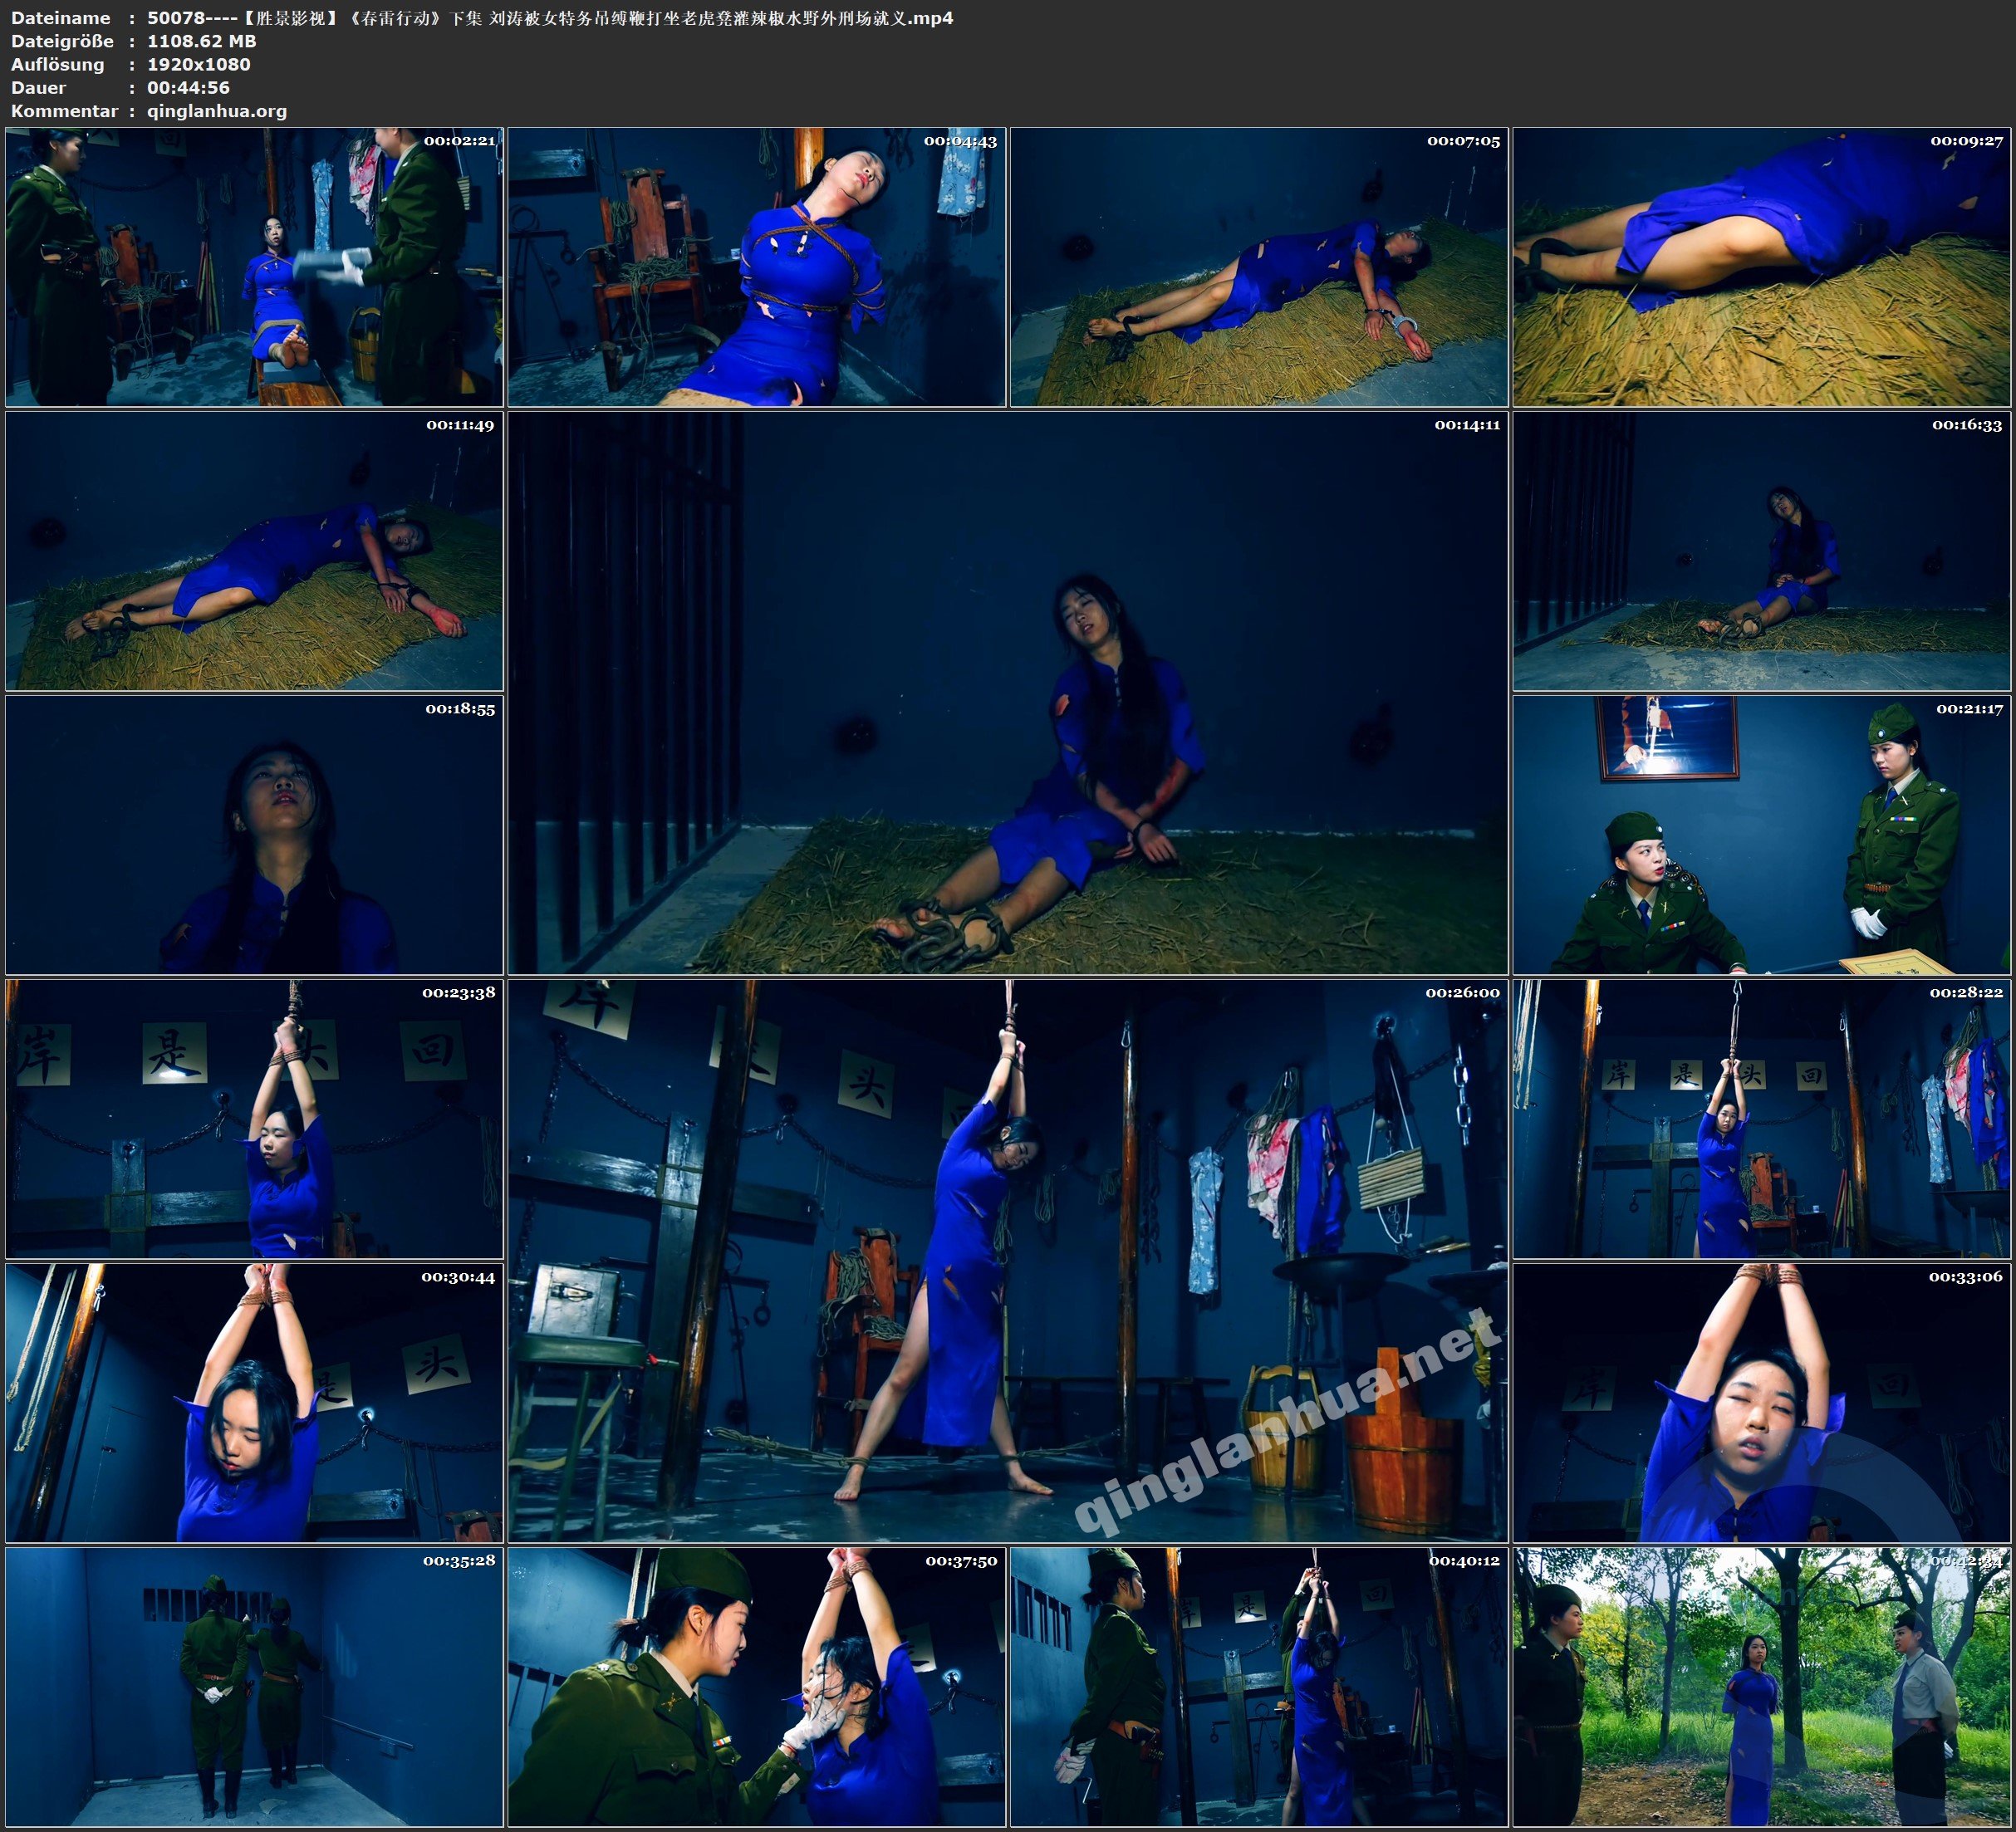Click the preview frame marked 00:23:38
Screen dimensions: 2016x1832
pyautogui.click(x=254, y=1119)
